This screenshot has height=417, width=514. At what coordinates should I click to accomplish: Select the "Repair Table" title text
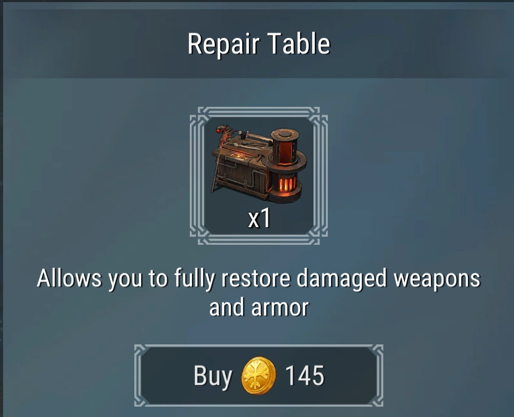coord(259,44)
